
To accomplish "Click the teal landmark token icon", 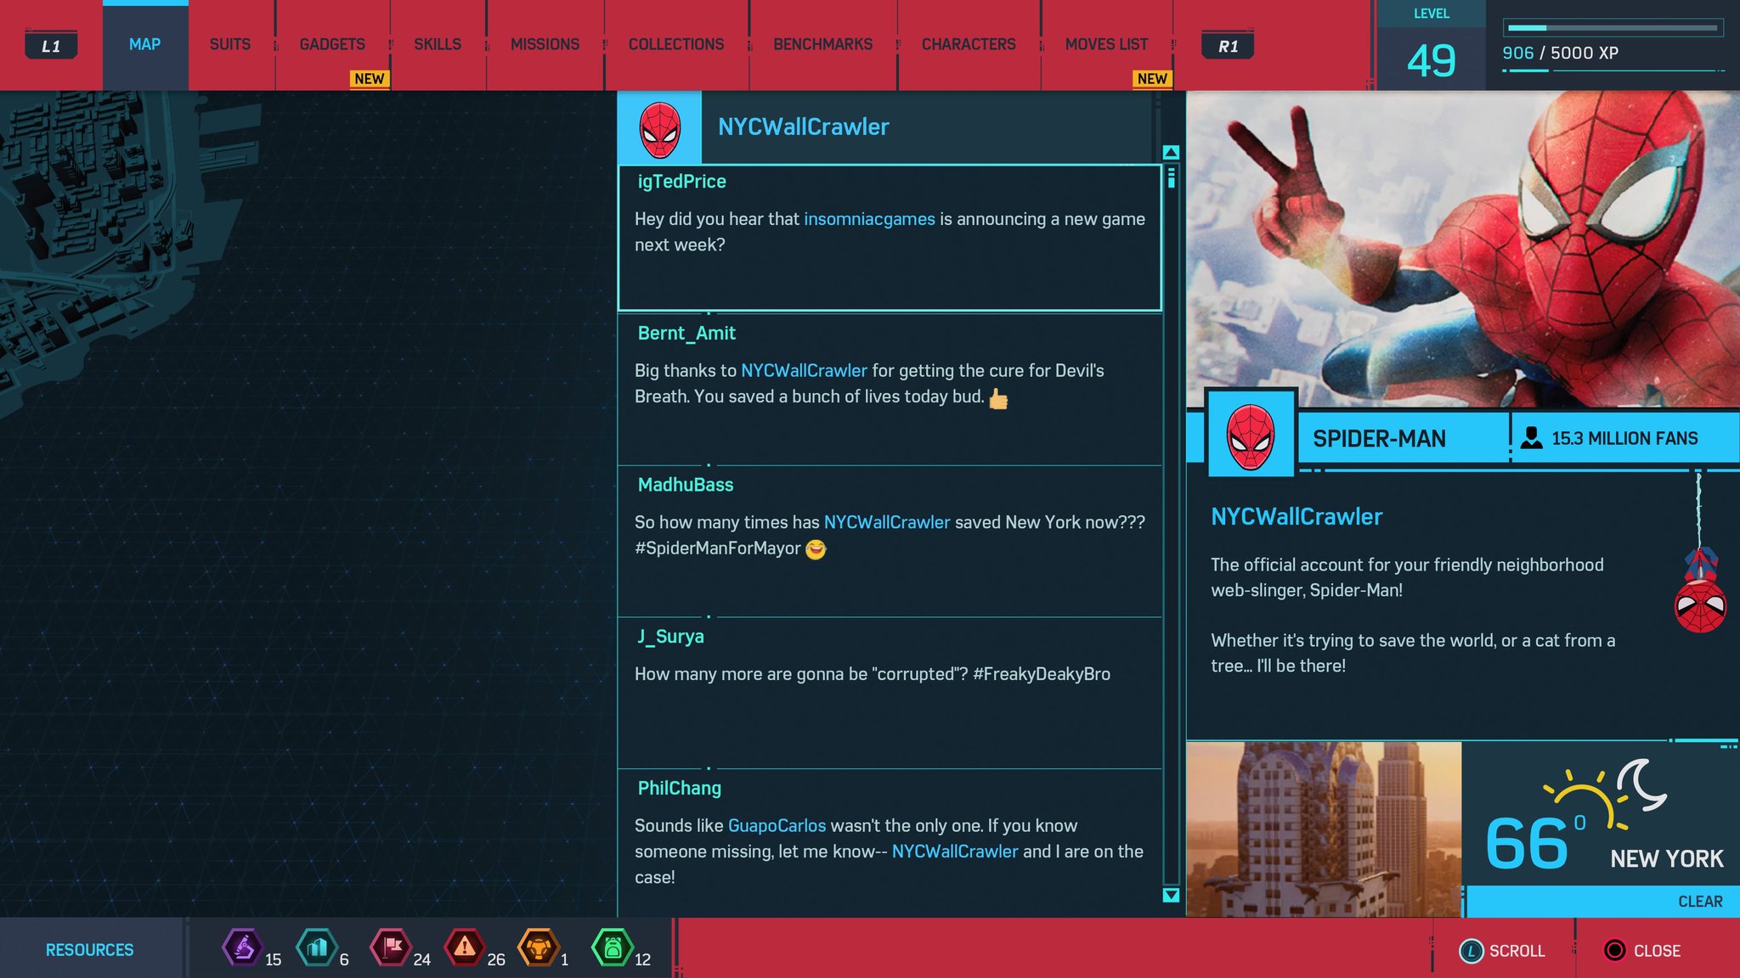I will 317,947.
